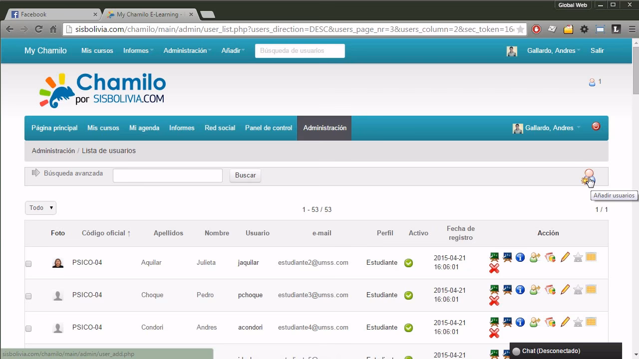Open the Todo page-size dropdown
This screenshot has width=639, height=359.
coord(40,208)
